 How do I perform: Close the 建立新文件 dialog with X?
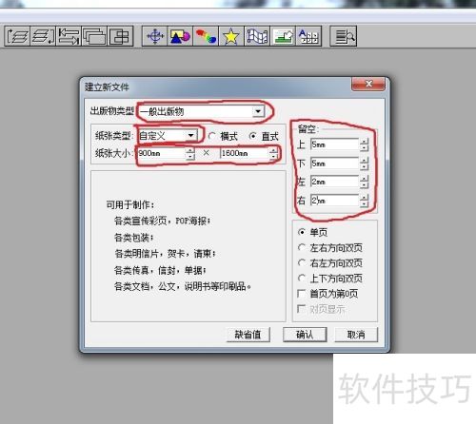368,84
